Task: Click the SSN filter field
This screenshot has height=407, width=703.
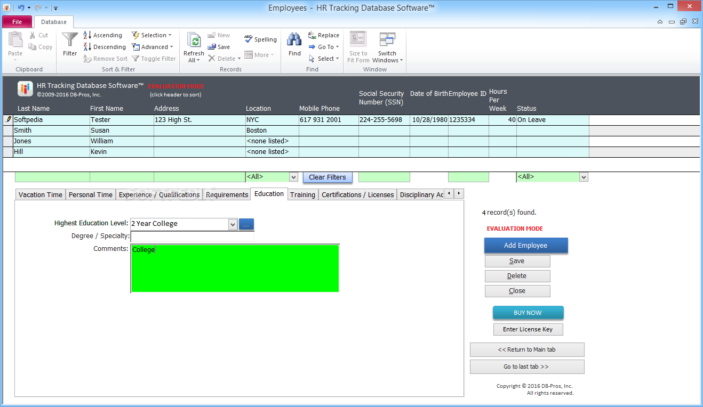Action: coord(384,177)
